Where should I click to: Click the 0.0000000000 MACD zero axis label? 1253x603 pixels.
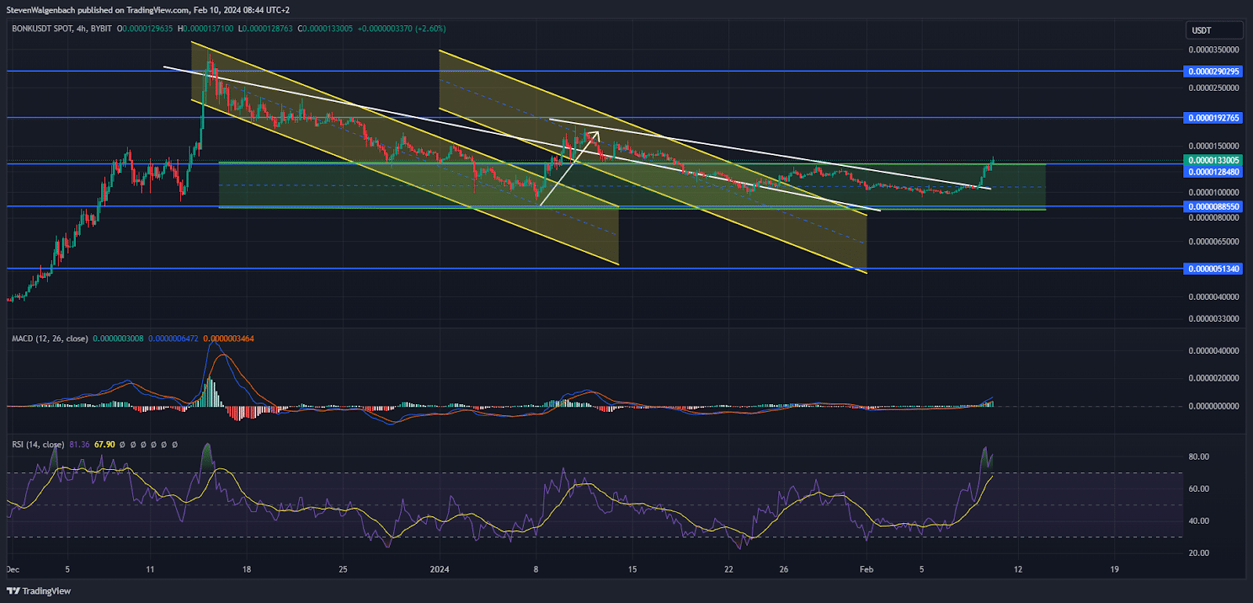(x=1214, y=406)
